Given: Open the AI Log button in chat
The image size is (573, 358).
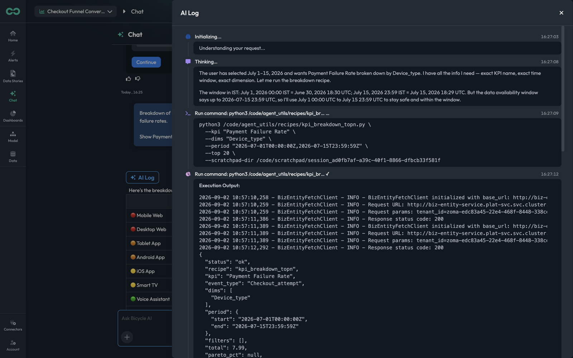Looking at the screenshot, I should coord(143,178).
